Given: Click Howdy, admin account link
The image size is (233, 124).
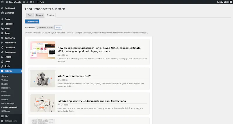Looking at the screenshot, I should [x=223, y=2].
